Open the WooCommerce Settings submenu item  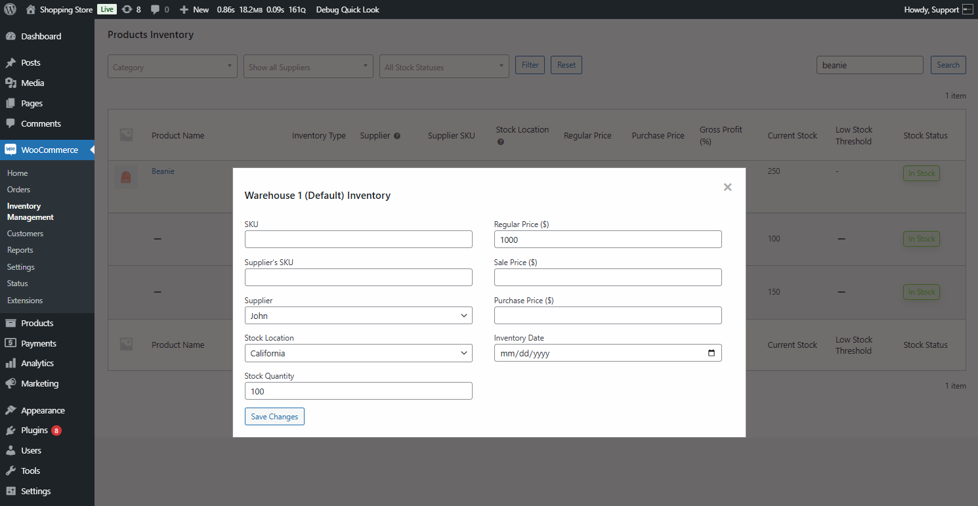point(21,267)
